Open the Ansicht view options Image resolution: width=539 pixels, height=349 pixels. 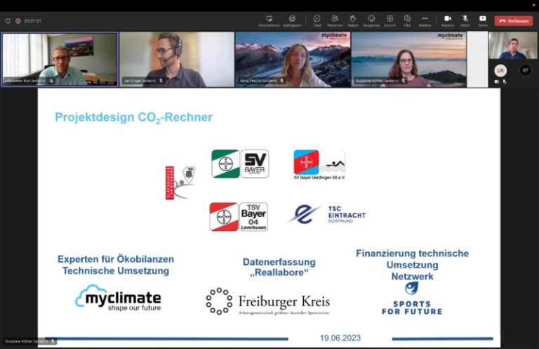[390, 20]
